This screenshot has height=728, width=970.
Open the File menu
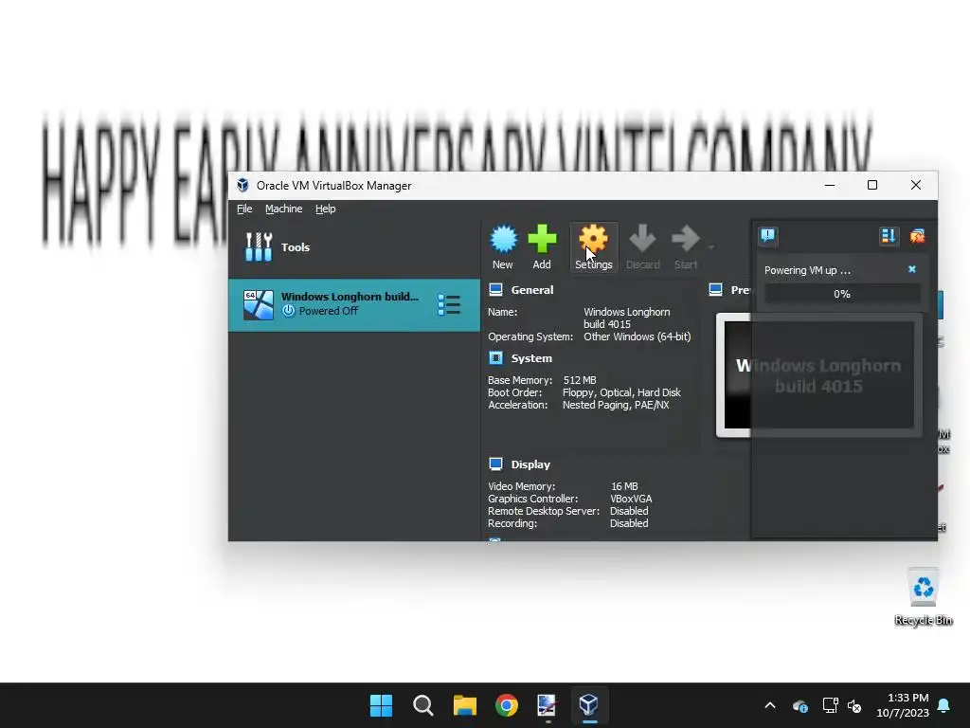(244, 209)
